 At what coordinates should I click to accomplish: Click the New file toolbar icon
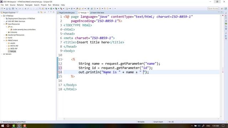(2, 9)
